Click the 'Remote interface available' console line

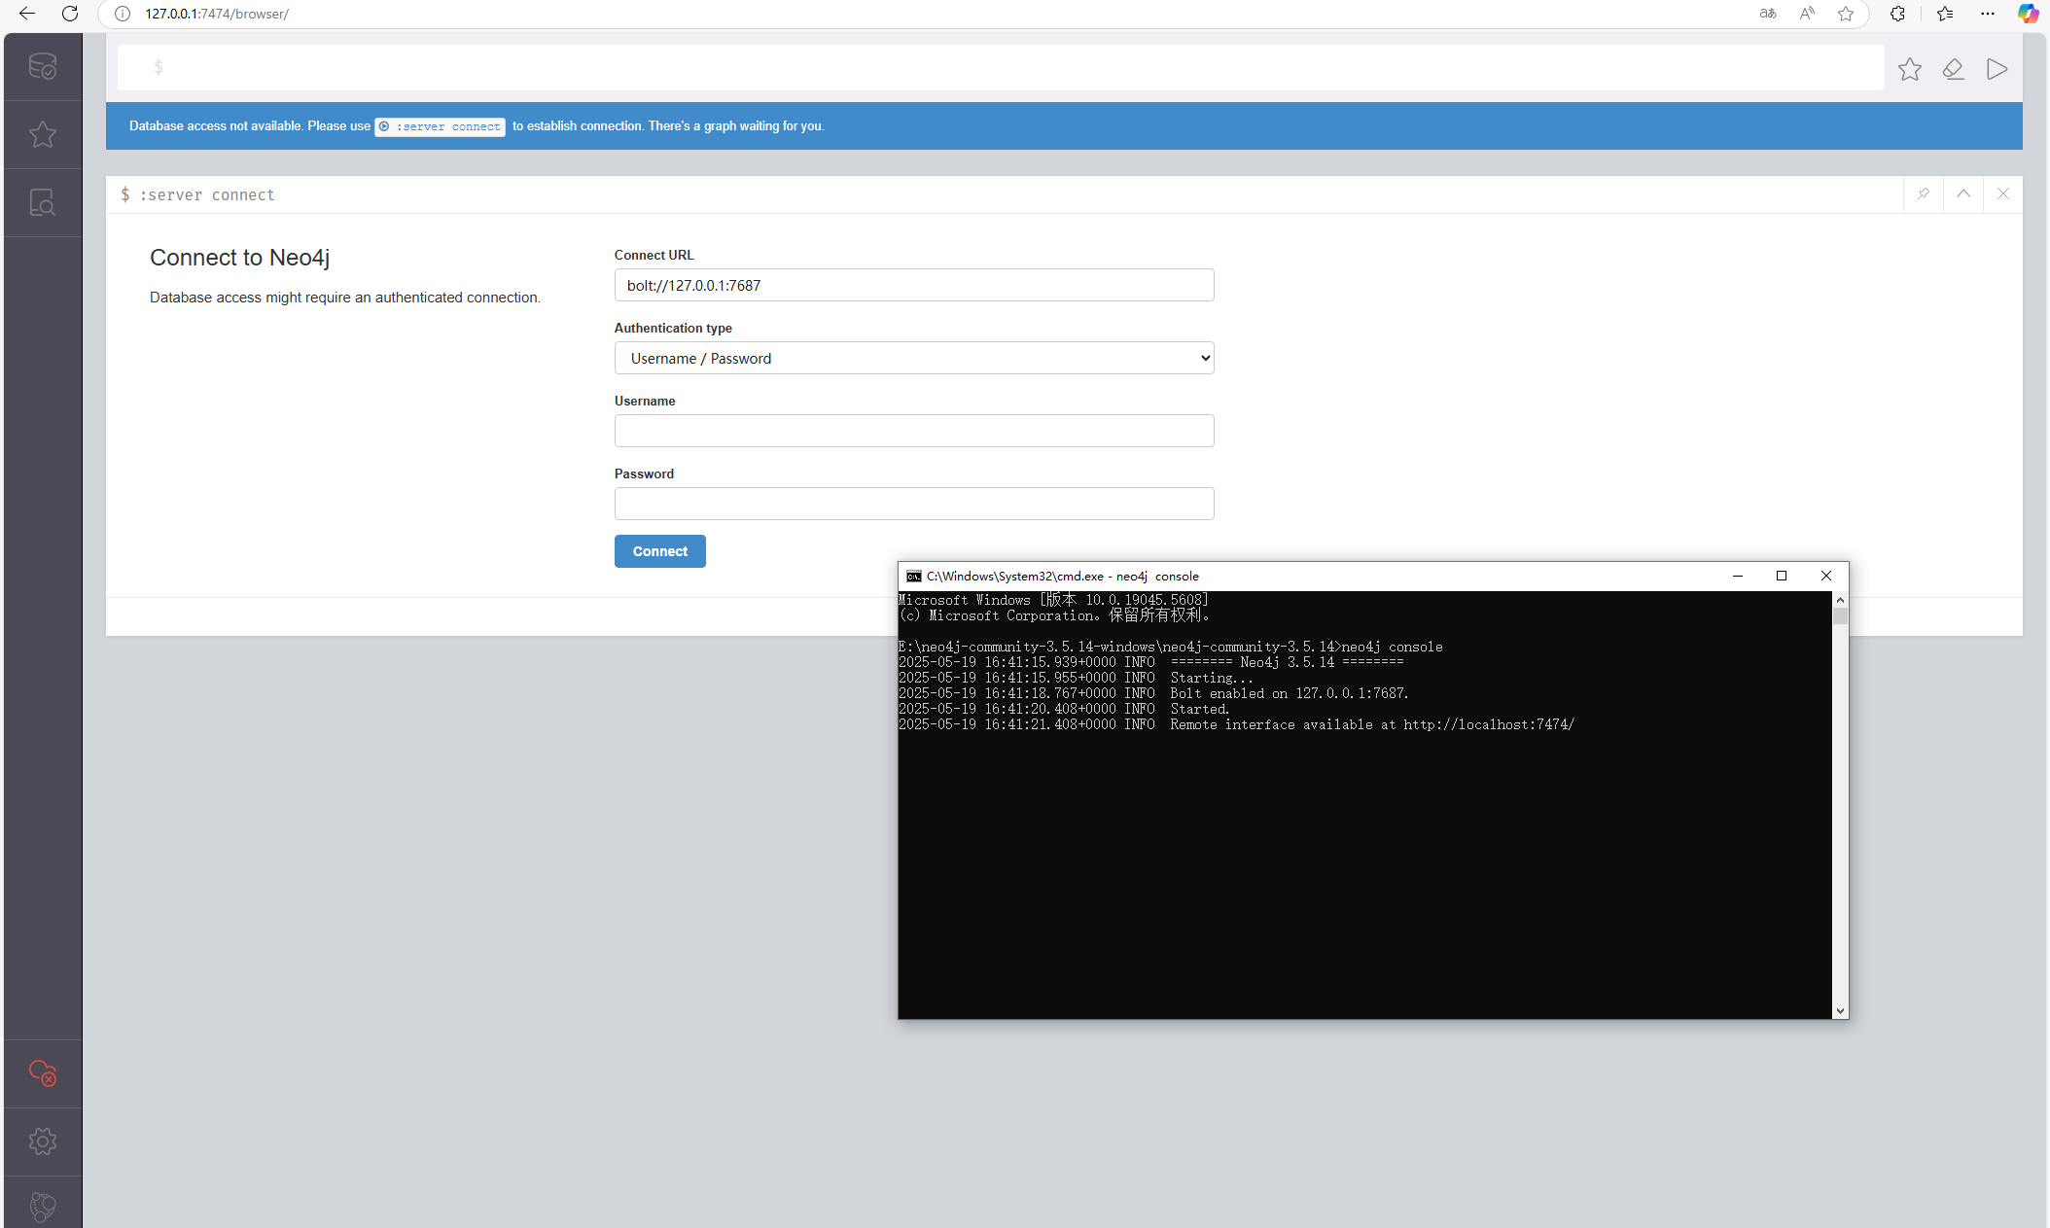tap(1237, 724)
